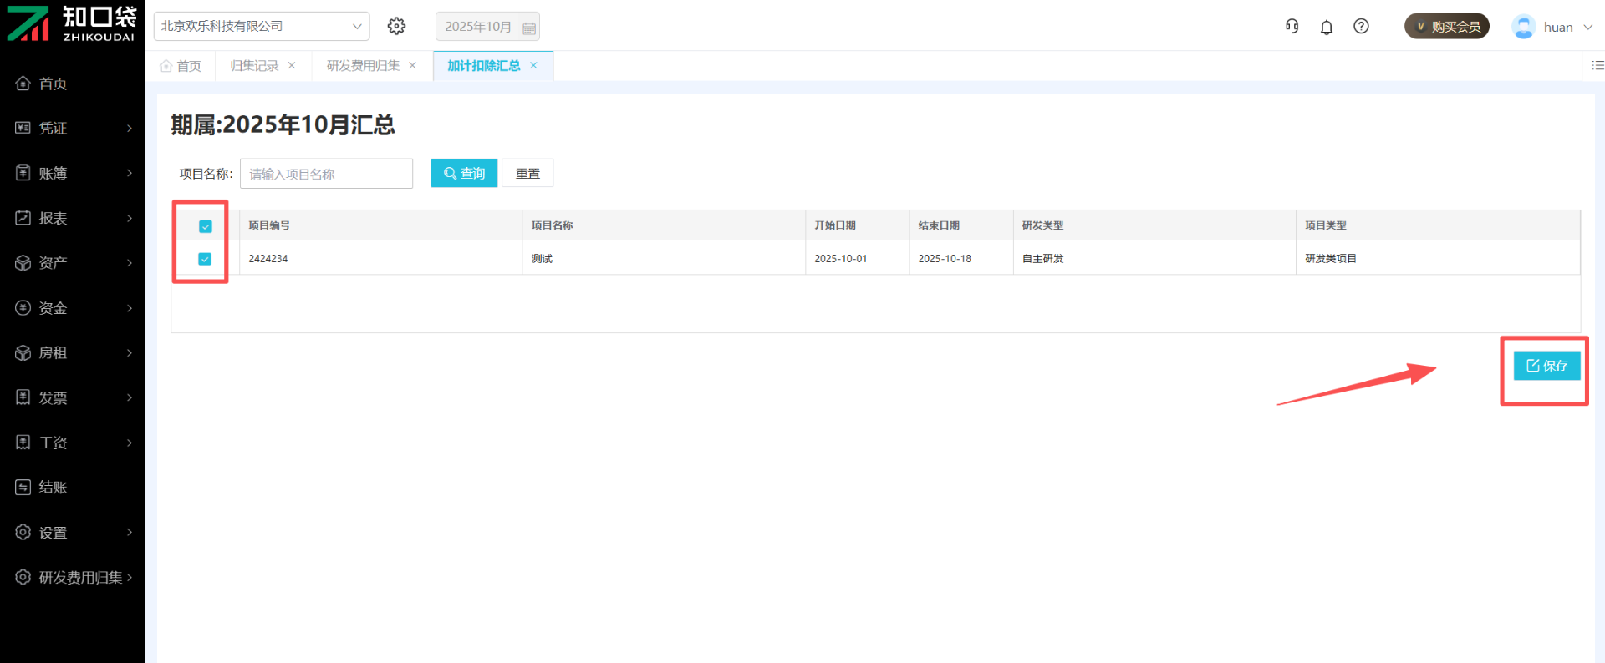Switch to the 首页 tab
The image size is (1605, 663).
[x=181, y=66]
